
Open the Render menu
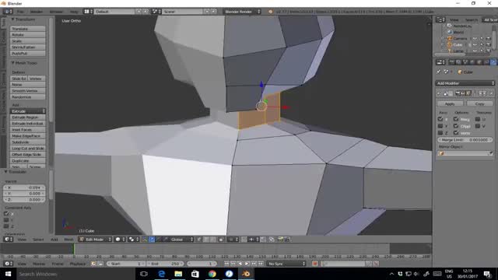[x=37, y=12]
